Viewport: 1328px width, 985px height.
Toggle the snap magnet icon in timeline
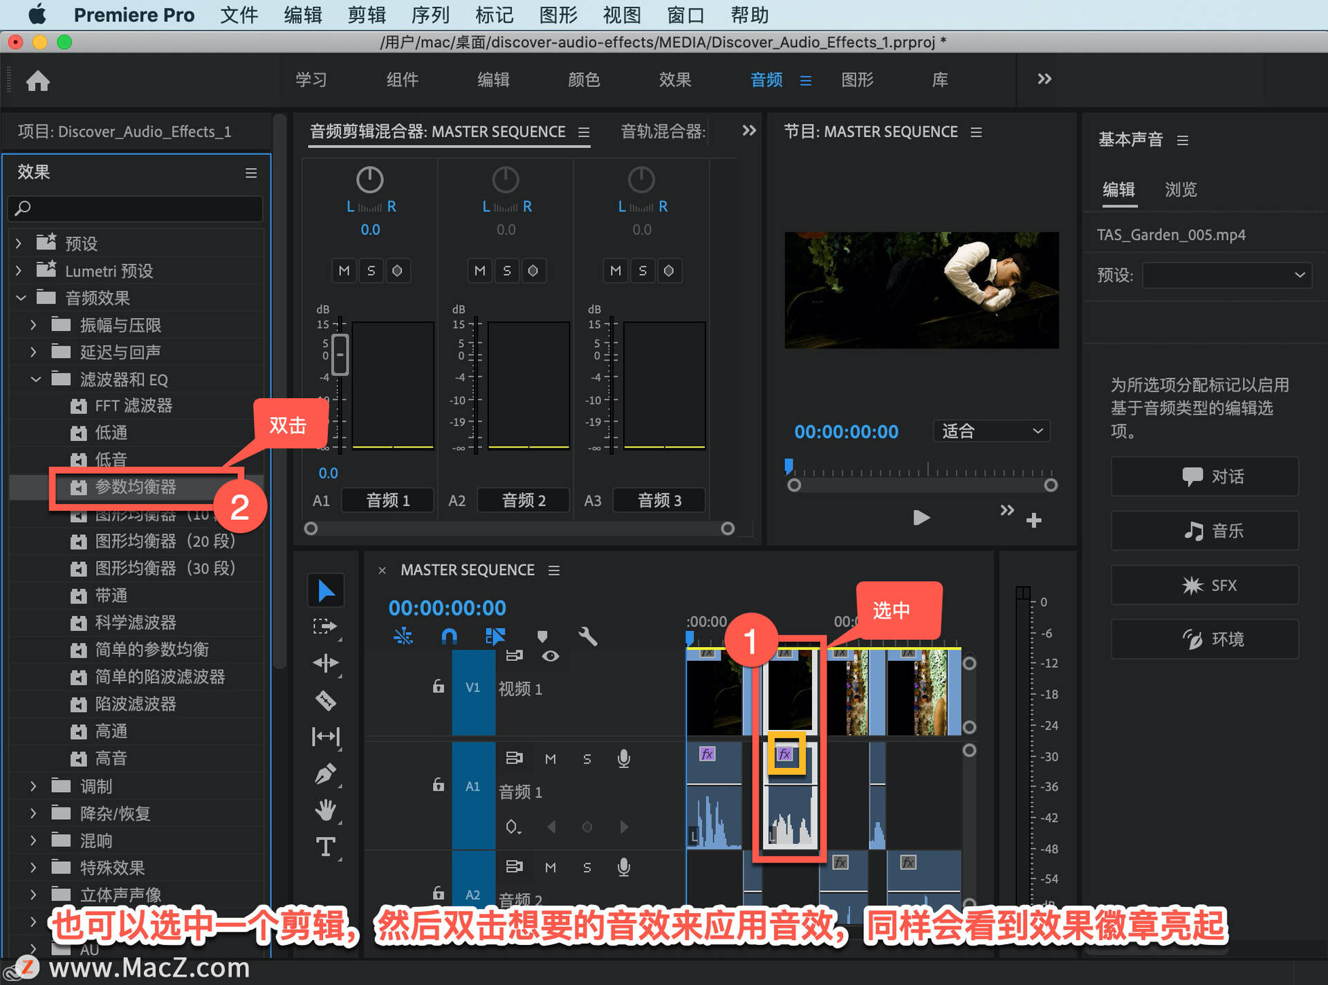click(x=449, y=636)
